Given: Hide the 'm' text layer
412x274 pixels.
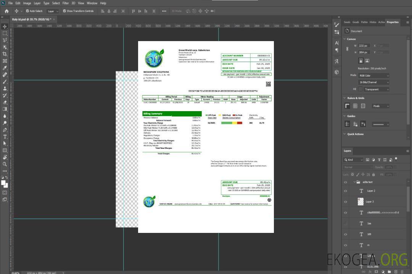Looking at the screenshot, I should tap(346, 245).
